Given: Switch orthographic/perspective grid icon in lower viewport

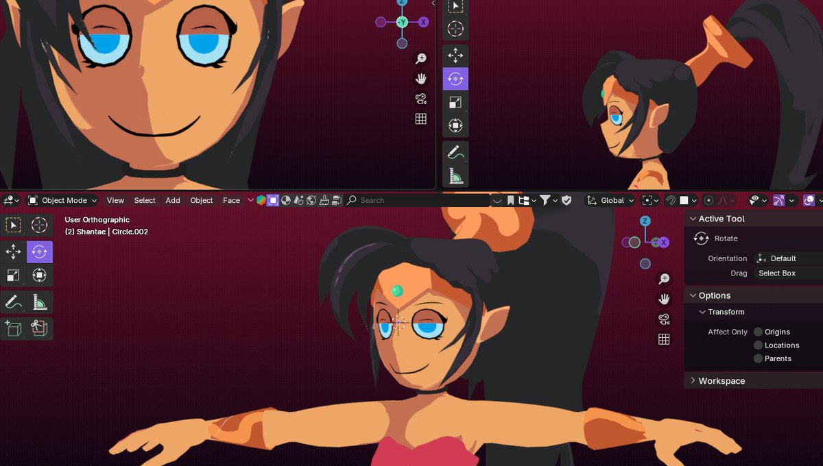Looking at the screenshot, I should coord(664,339).
